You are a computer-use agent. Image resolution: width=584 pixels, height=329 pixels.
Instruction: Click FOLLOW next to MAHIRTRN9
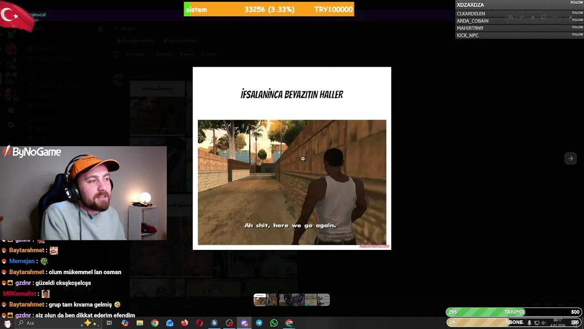click(578, 27)
